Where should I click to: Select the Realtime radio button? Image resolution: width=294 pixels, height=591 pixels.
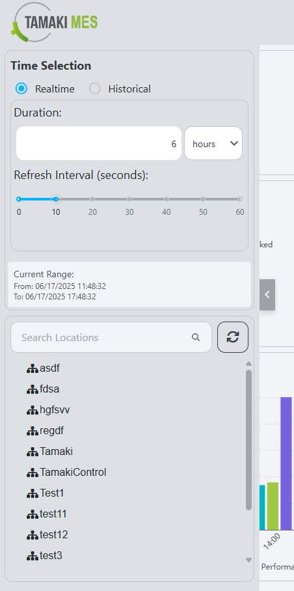[21, 89]
